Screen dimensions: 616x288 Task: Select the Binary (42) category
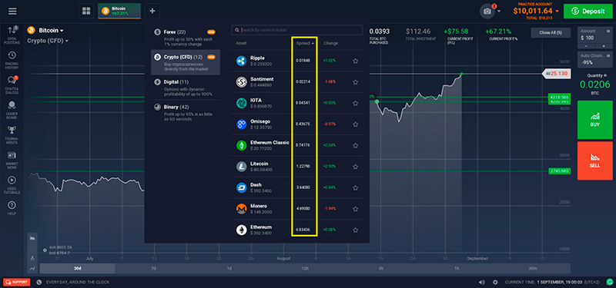coord(186,112)
